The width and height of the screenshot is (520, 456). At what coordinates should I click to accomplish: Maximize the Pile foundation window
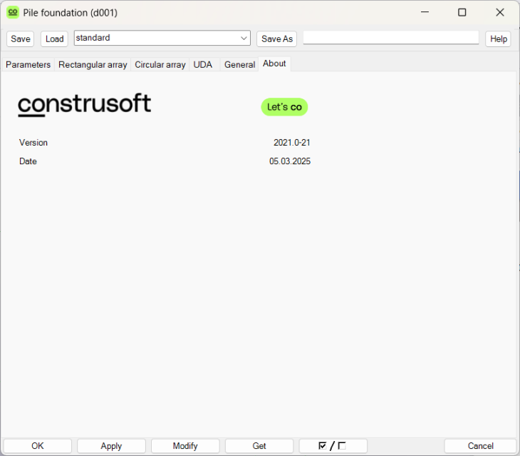(462, 12)
